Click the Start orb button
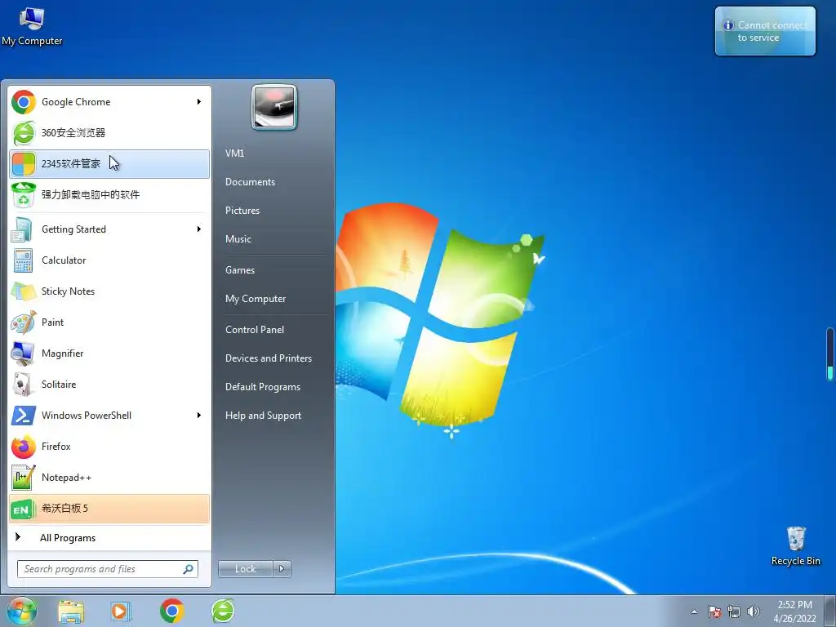836x627 pixels. pyautogui.click(x=21, y=611)
